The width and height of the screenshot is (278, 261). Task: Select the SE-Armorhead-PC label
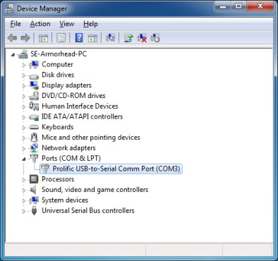pos(59,54)
